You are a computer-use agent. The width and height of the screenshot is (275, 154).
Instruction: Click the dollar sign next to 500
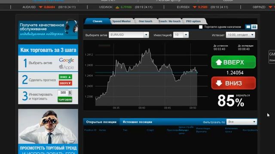click(x=70, y=92)
